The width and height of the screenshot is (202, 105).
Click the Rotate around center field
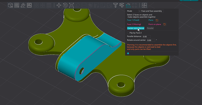click(151, 40)
